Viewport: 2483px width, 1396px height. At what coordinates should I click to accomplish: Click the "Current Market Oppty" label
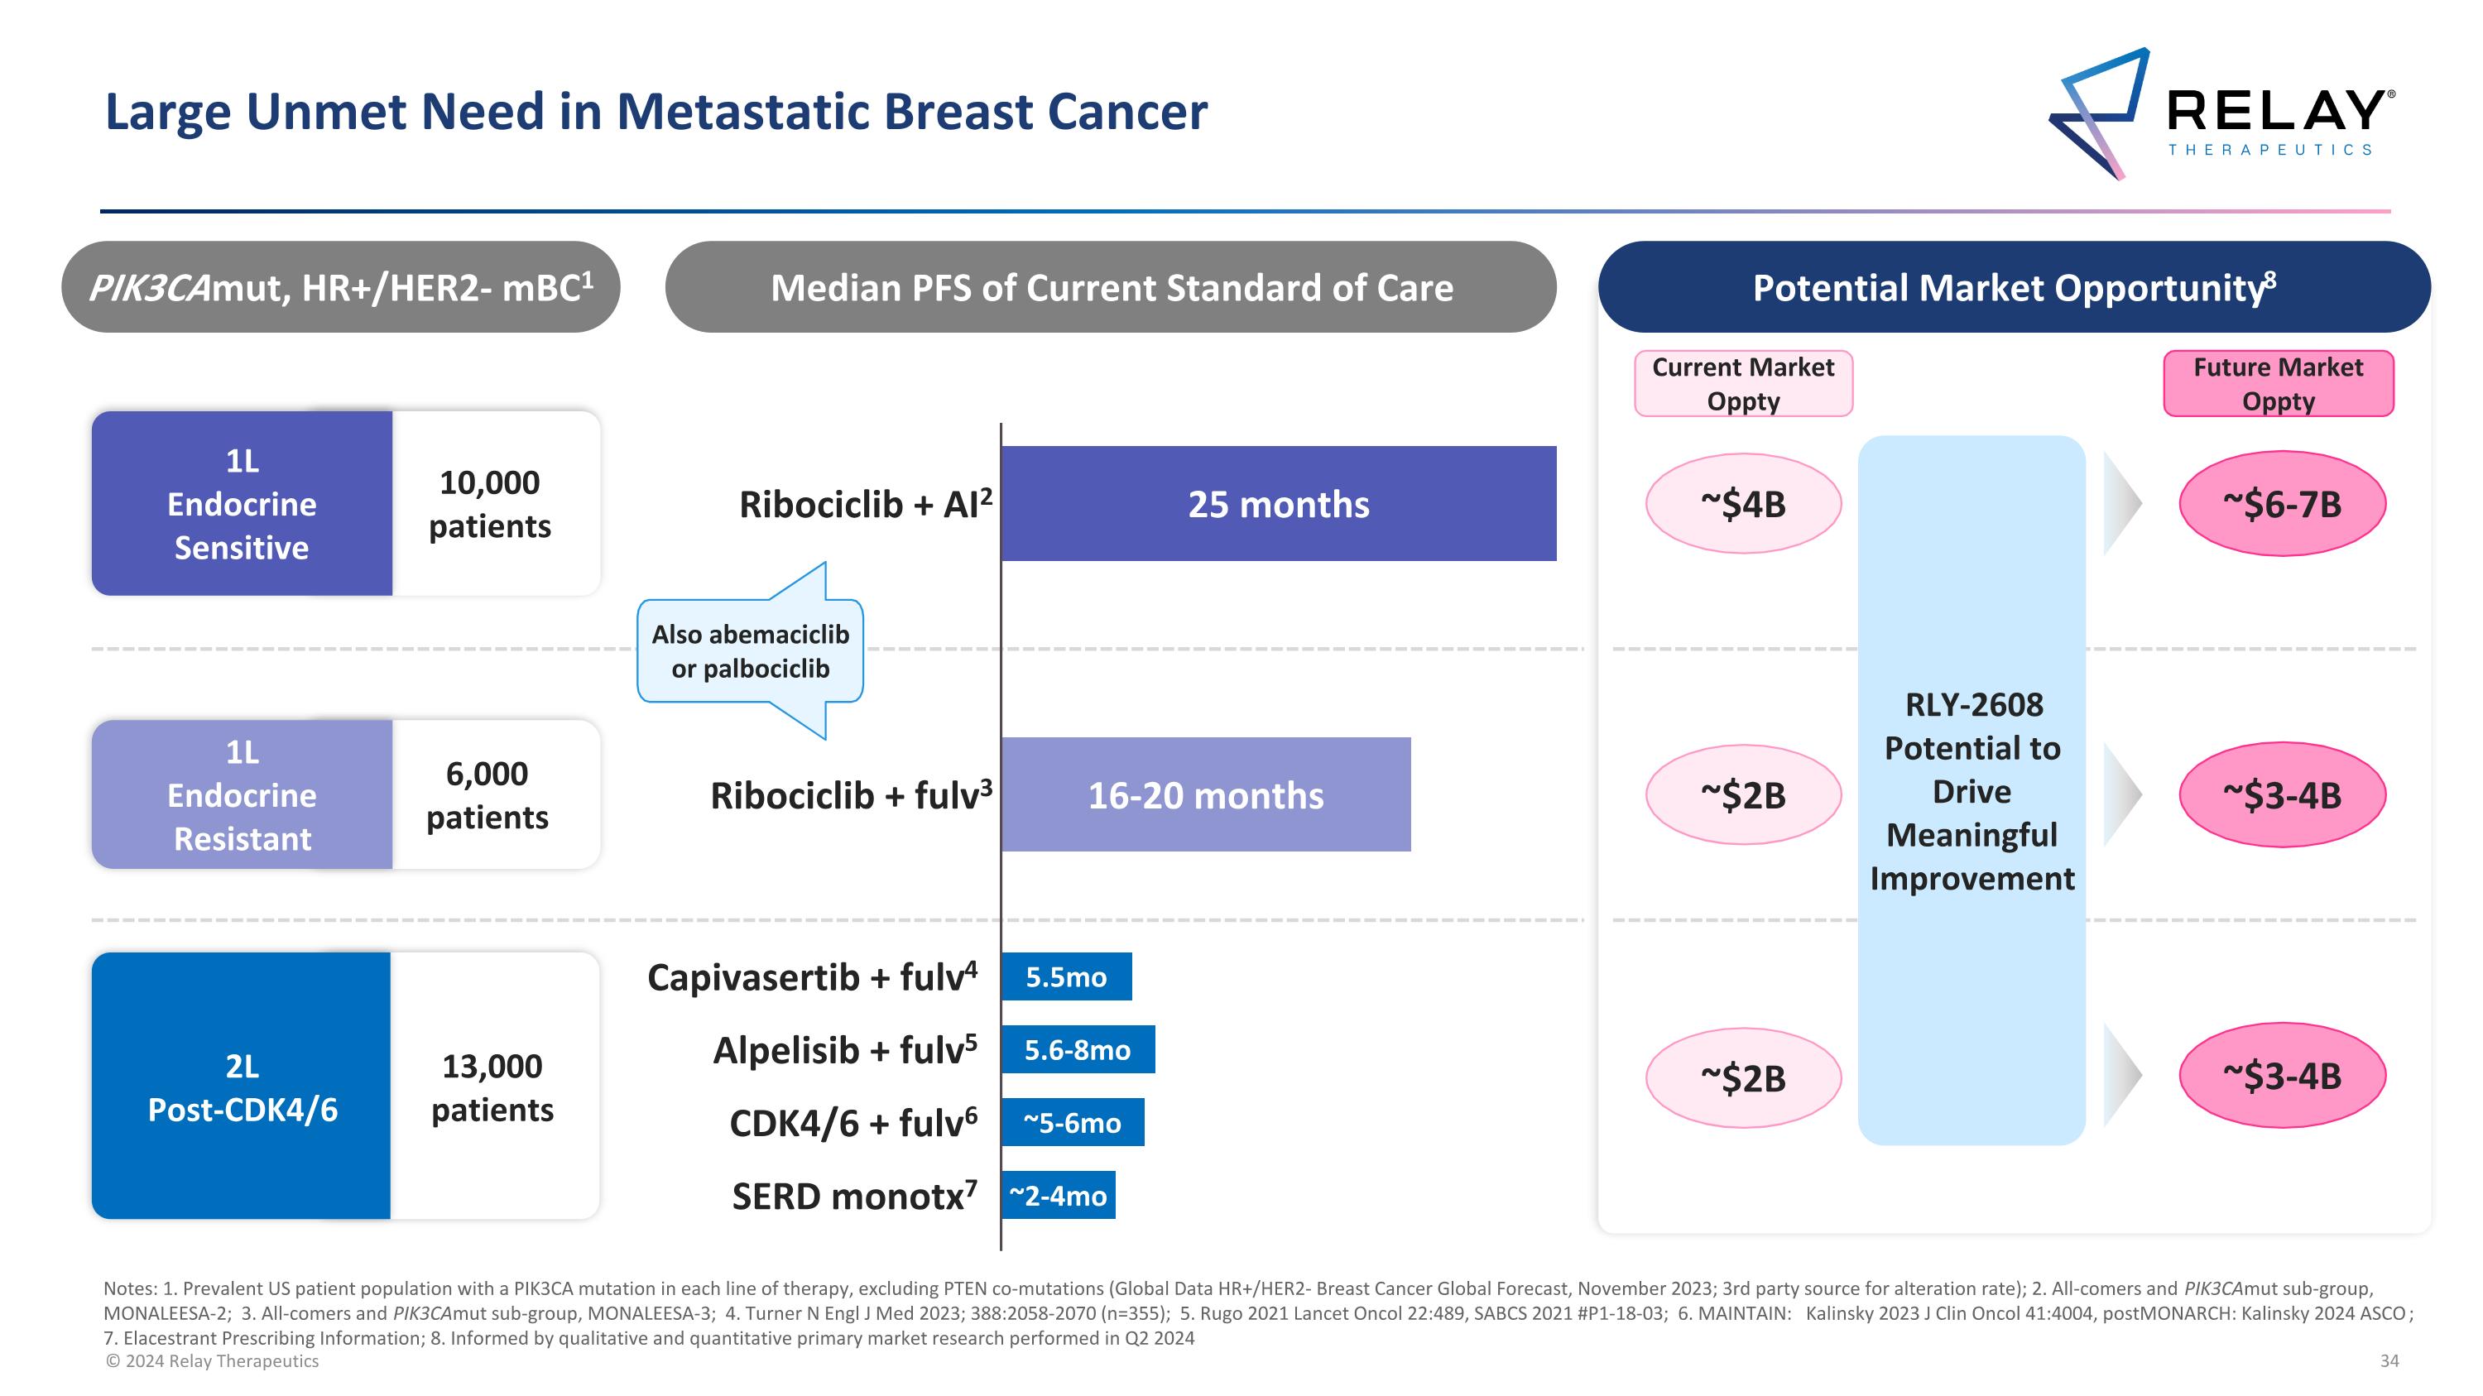coord(1743,383)
